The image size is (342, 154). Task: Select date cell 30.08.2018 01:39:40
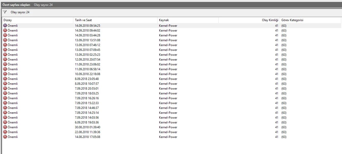(87, 127)
